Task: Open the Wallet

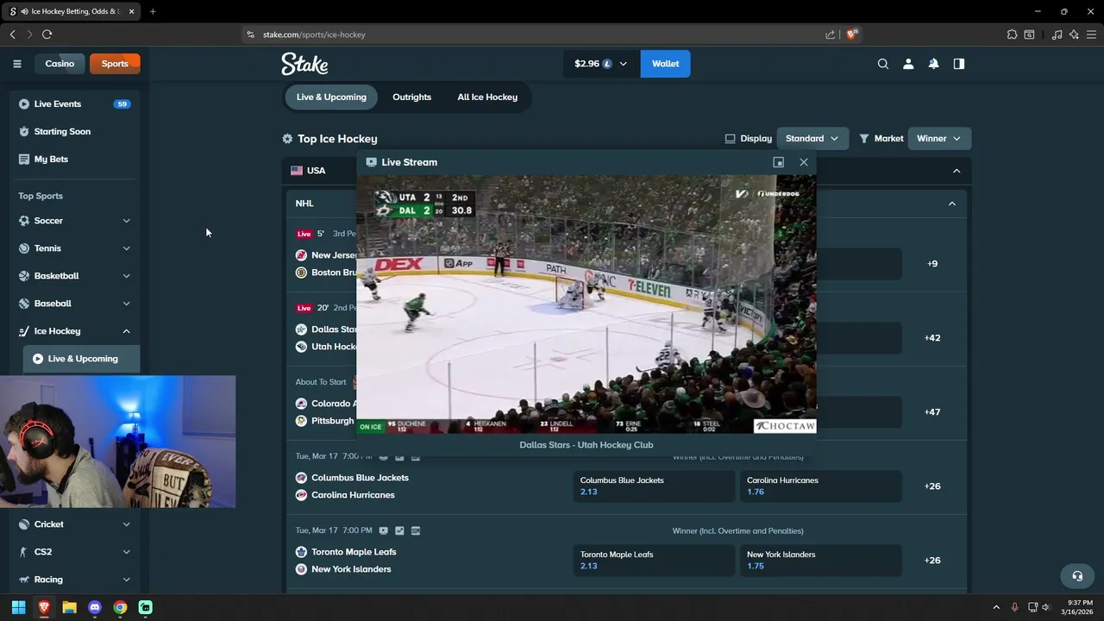Action: click(x=665, y=64)
